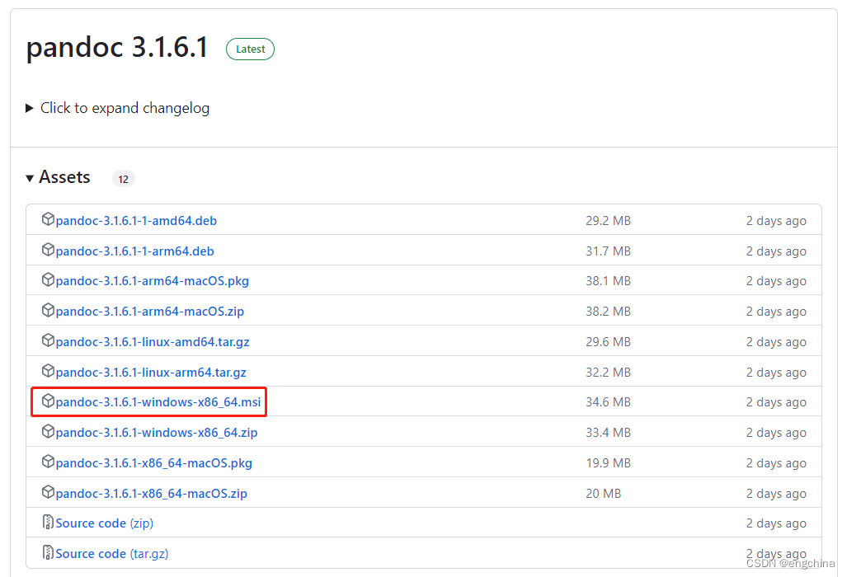Download Source code (zip)

click(104, 523)
